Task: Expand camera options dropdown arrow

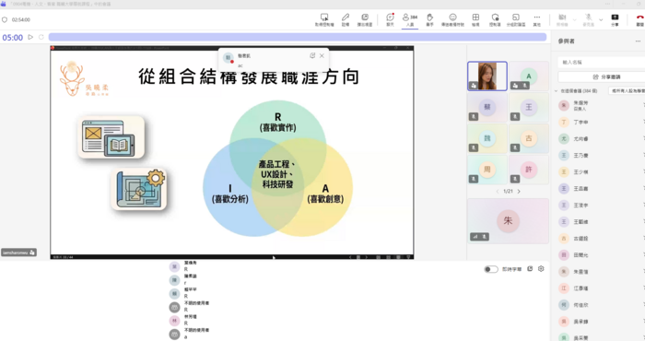Action: pyautogui.click(x=574, y=19)
